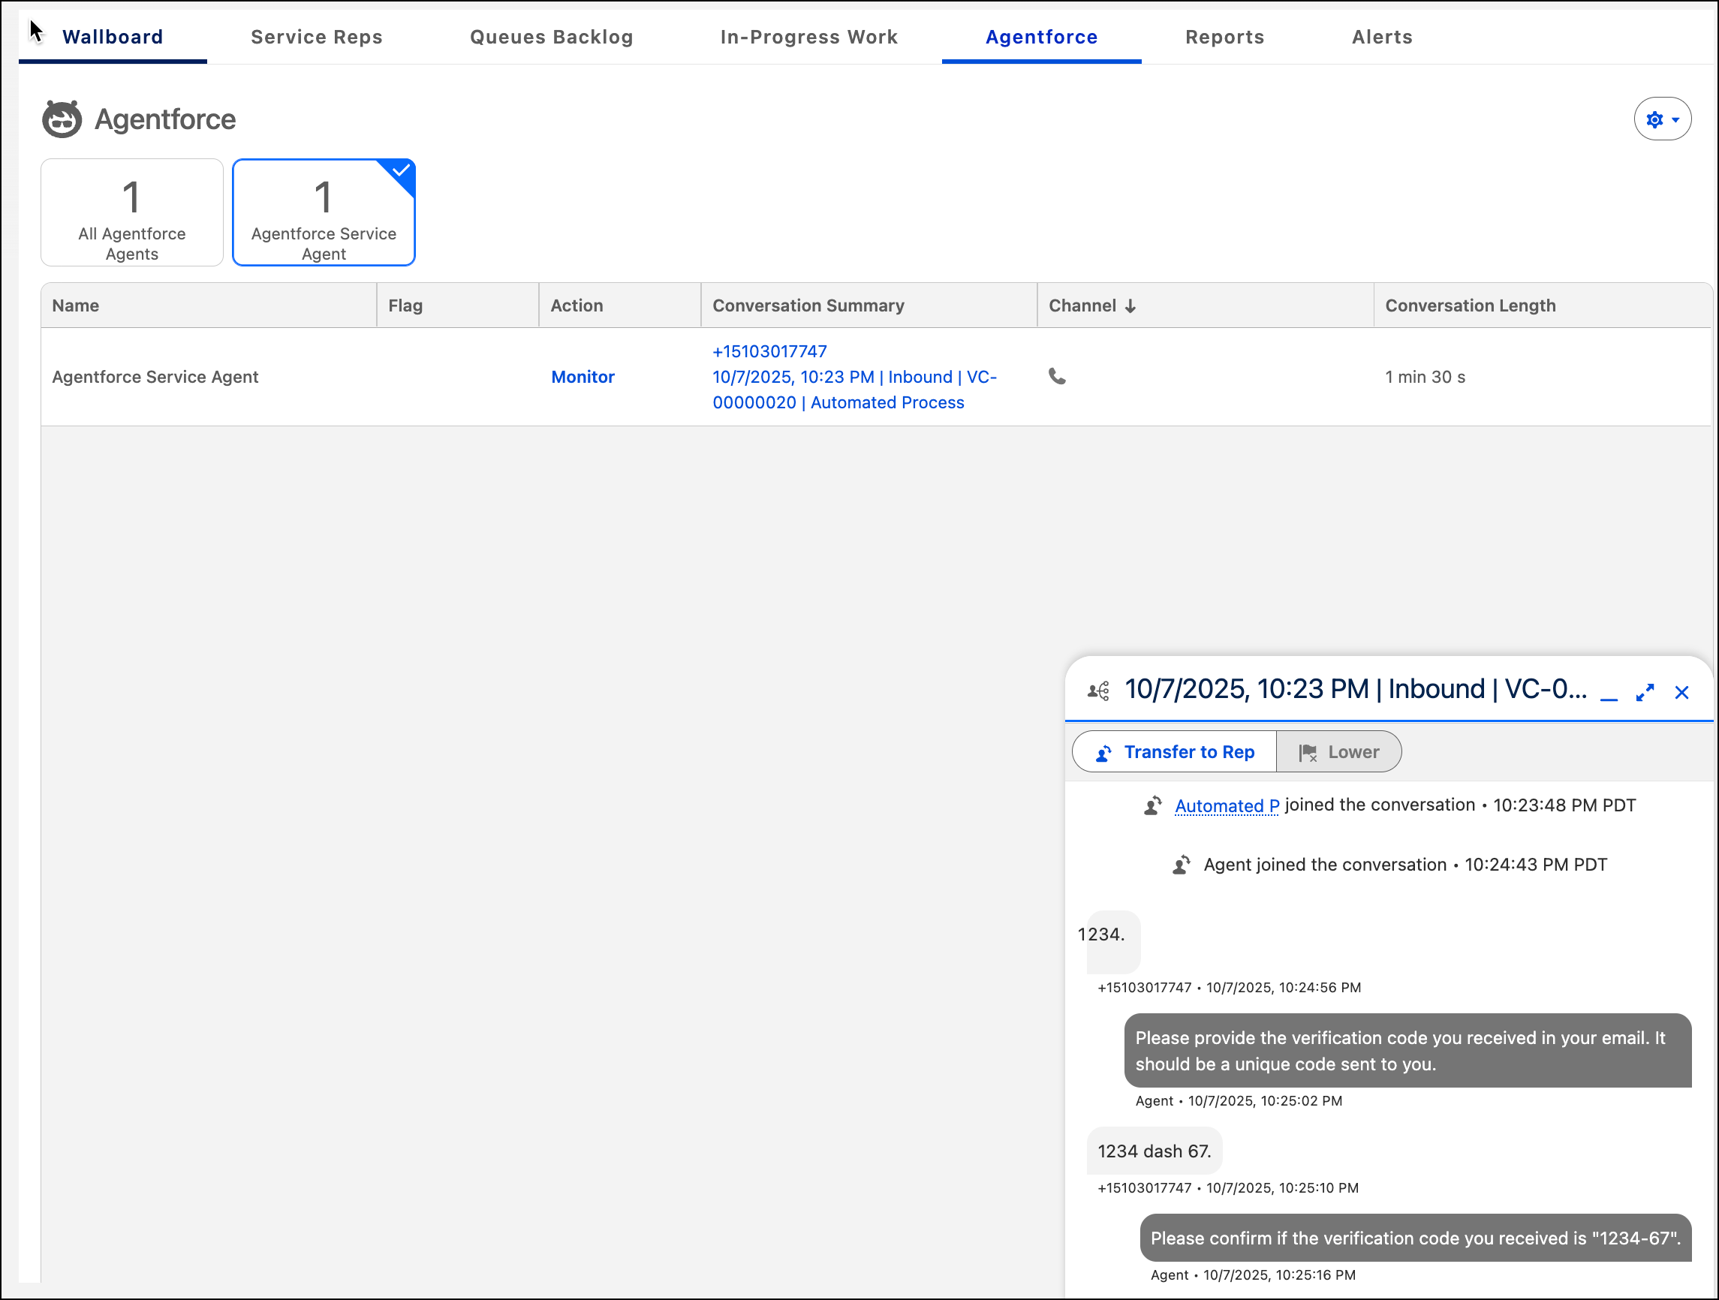This screenshot has height=1300, width=1719.
Task: Close the conversation monitoring panel
Action: 1681,692
